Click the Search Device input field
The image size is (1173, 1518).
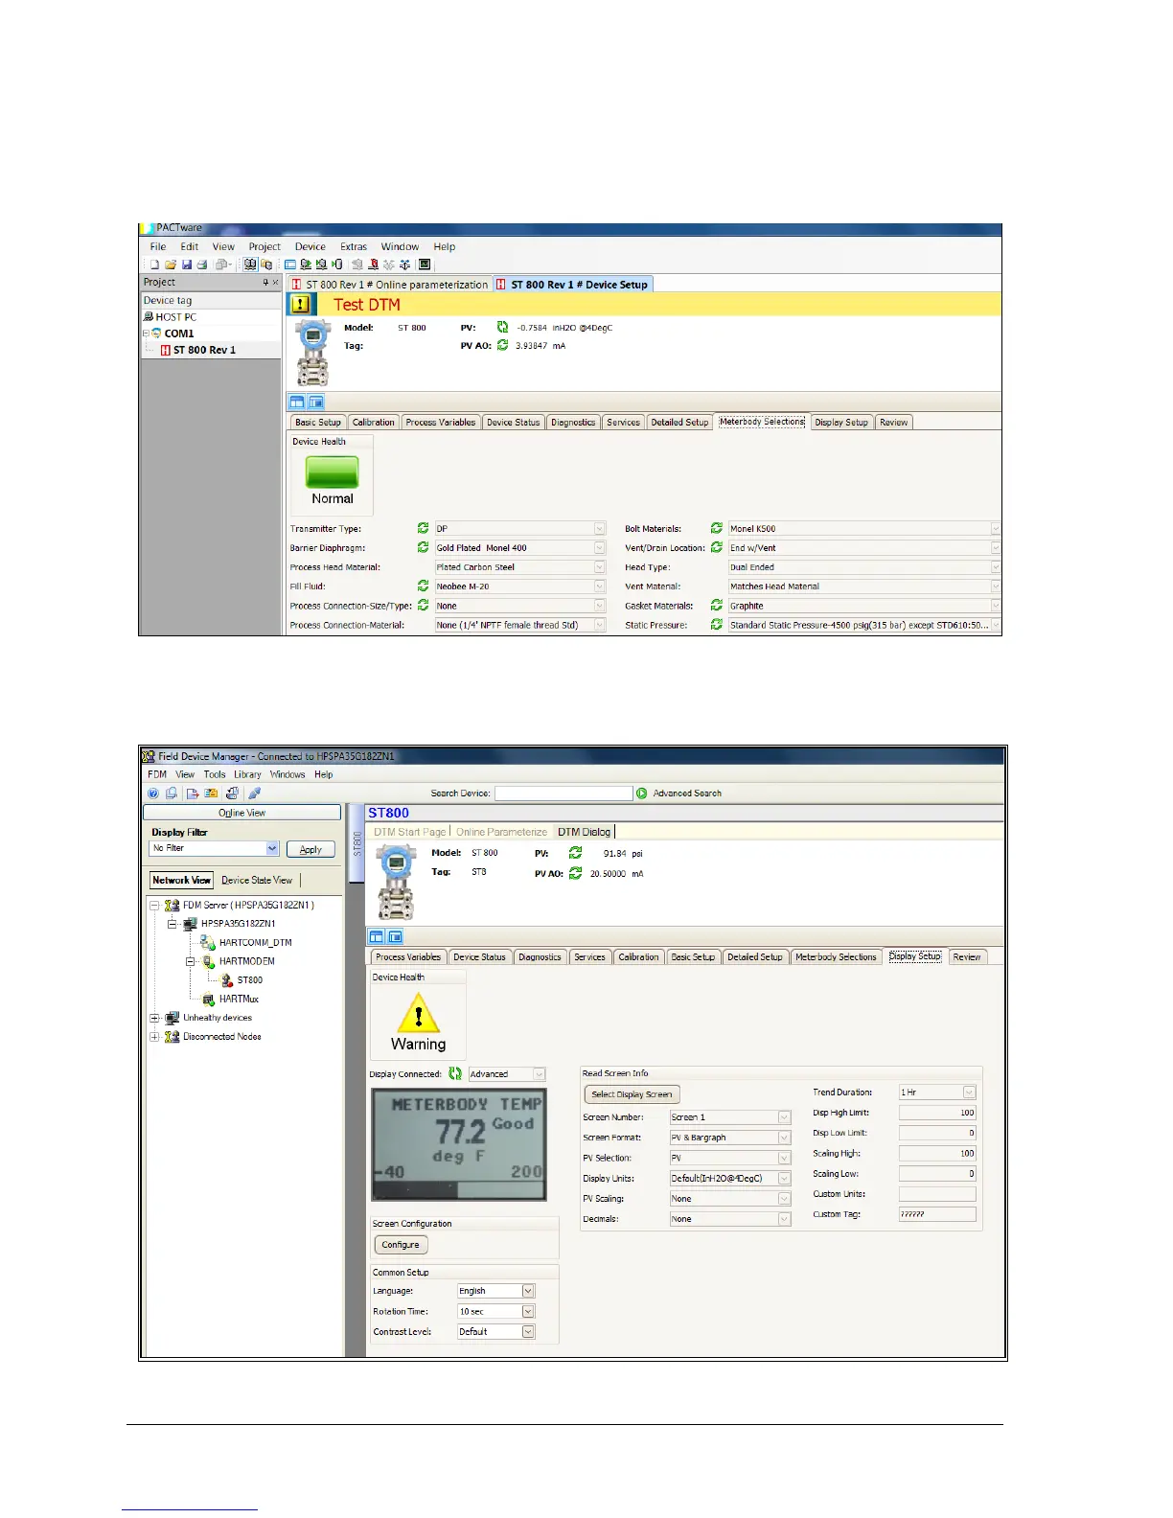click(563, 793)
